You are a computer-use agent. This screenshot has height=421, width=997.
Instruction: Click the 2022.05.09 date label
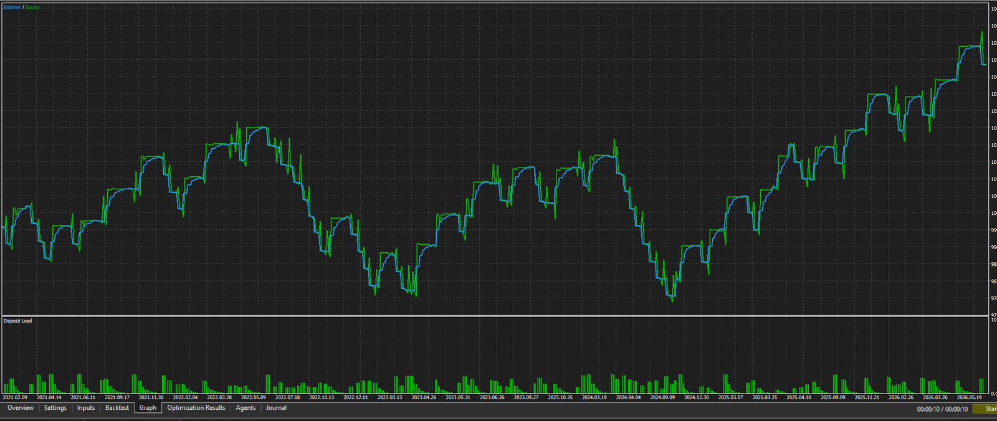click(x=254, y=397)
